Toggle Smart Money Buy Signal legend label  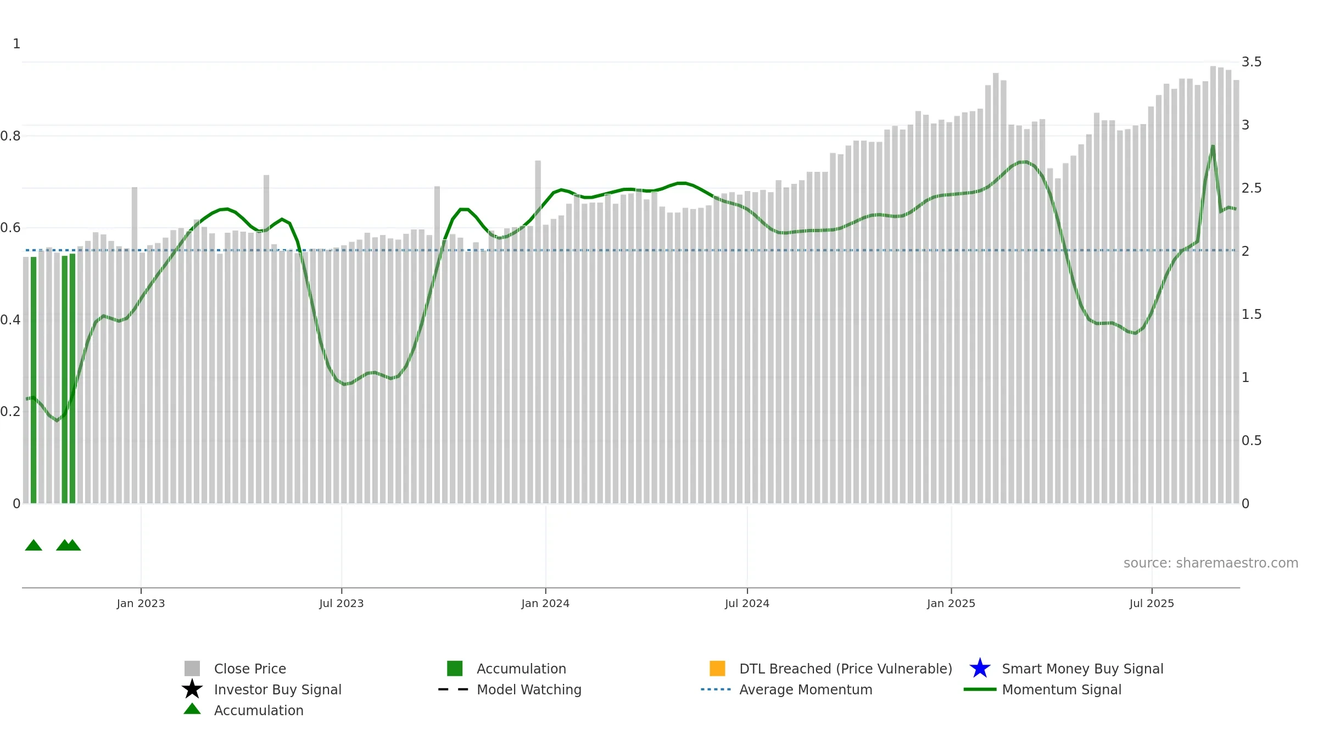(1082, 669)
